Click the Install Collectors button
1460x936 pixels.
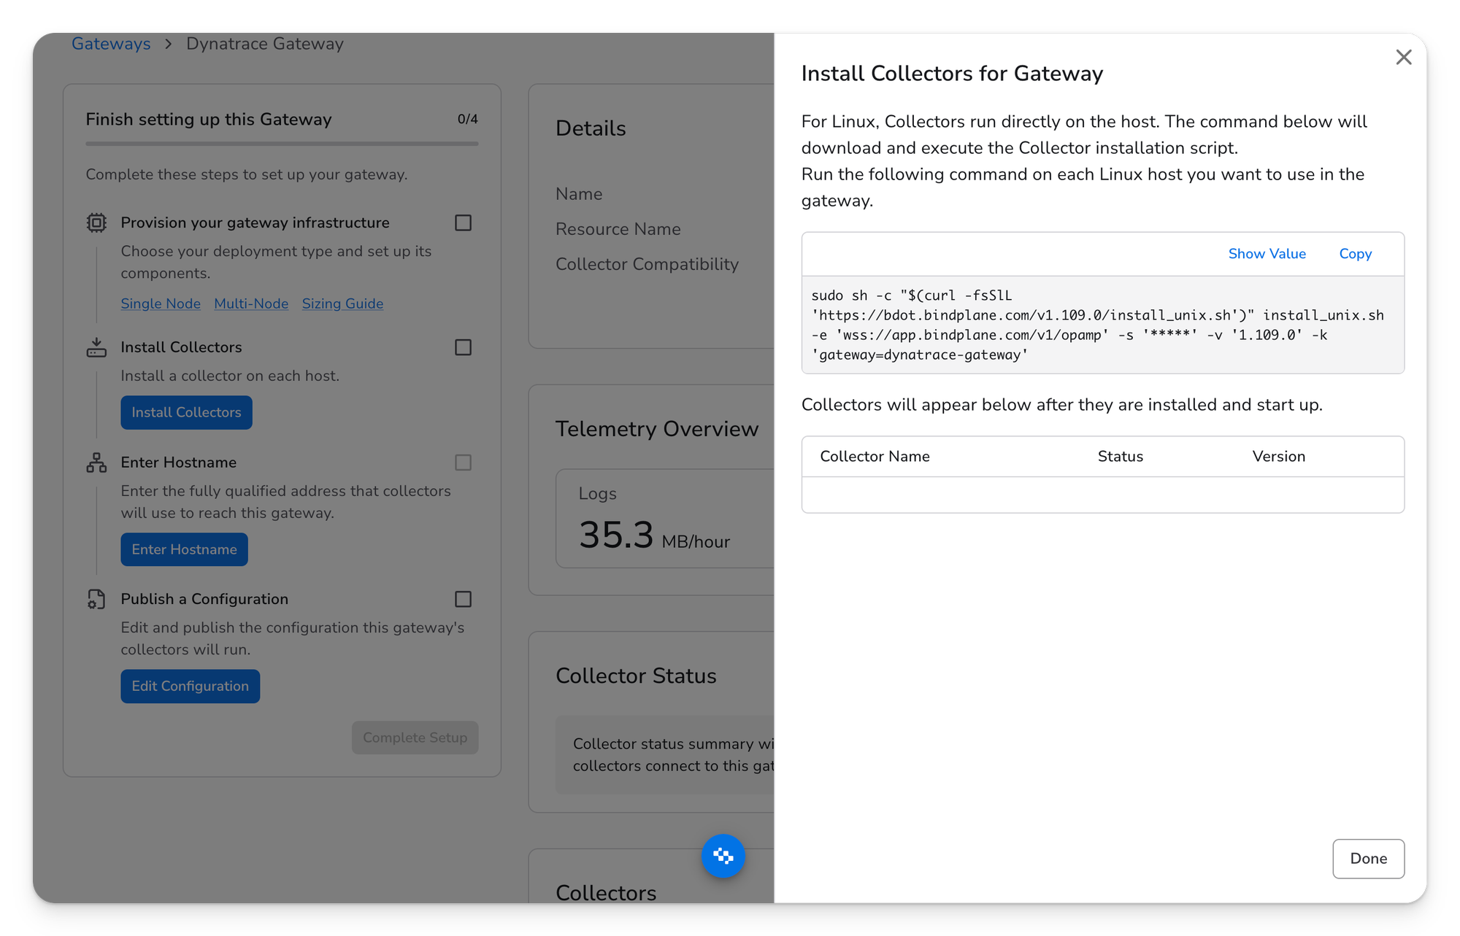pos(186,412)
